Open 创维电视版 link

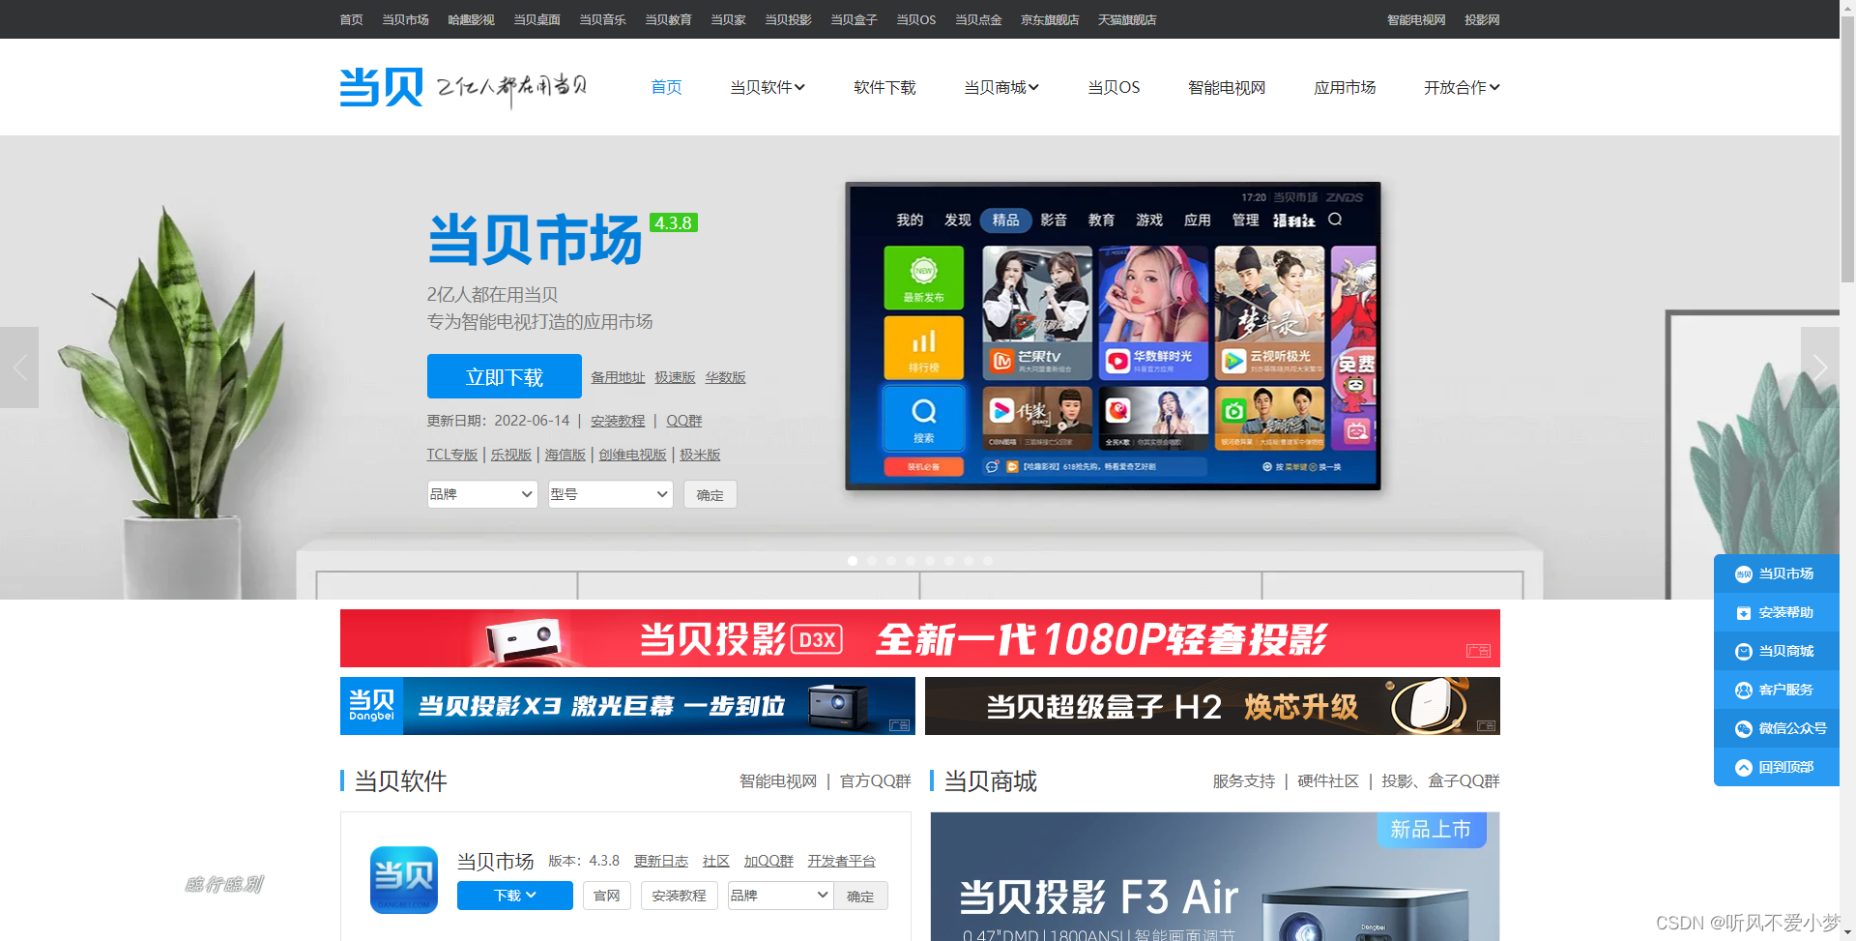pos(632,455)
